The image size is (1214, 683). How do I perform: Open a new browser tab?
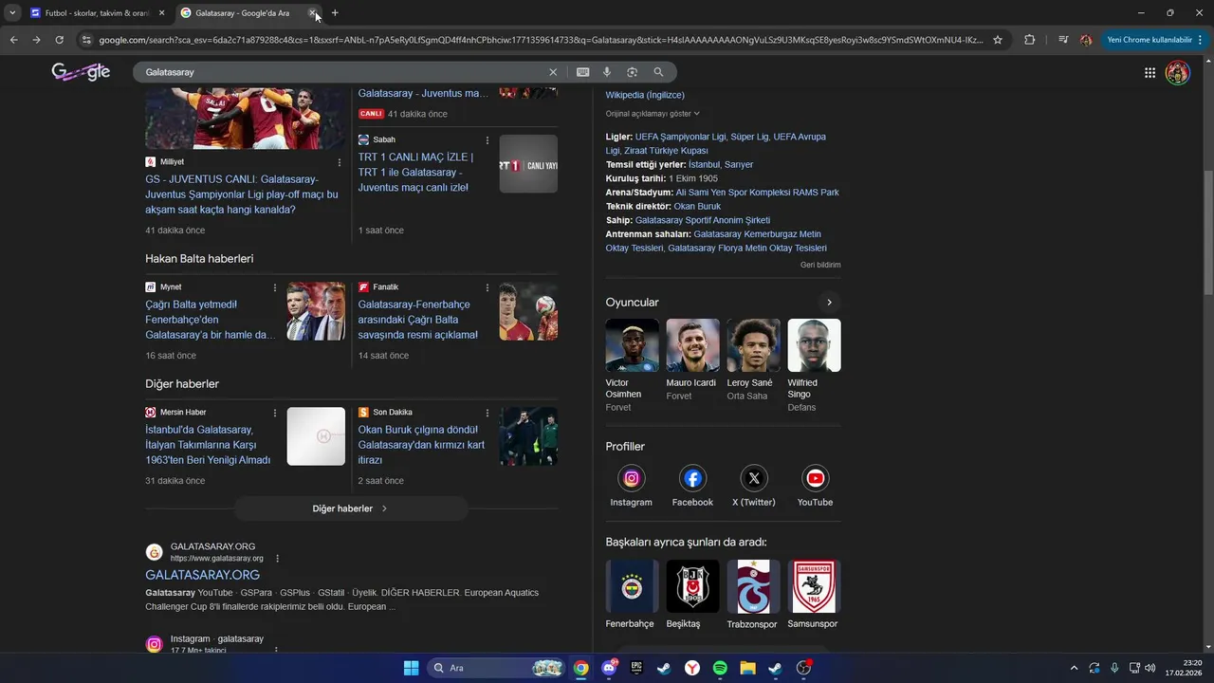pos(335,13)
